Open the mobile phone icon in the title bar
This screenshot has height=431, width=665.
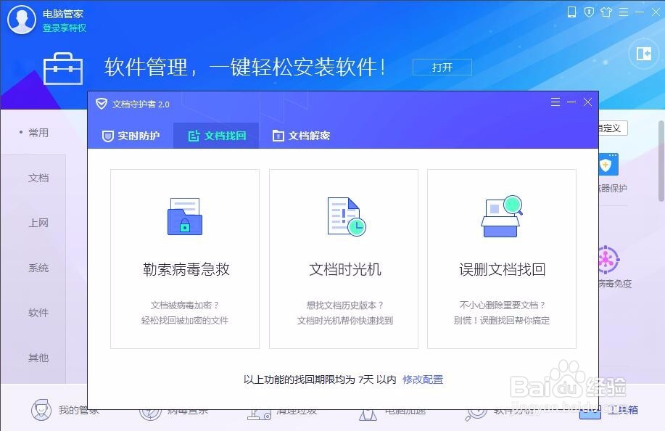coord(571,12)
